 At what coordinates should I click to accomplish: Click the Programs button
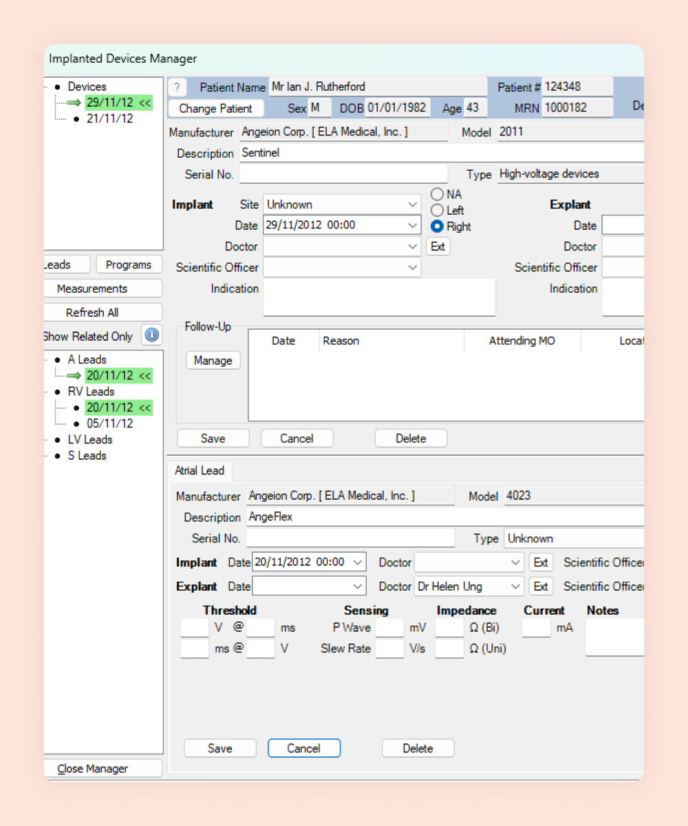click(129, 264)
